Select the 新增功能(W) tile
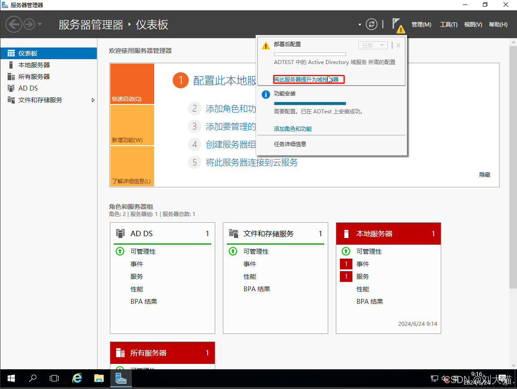The height and width of the screenshot is (389, 517). pyautogui.click(x=132, y=125)
